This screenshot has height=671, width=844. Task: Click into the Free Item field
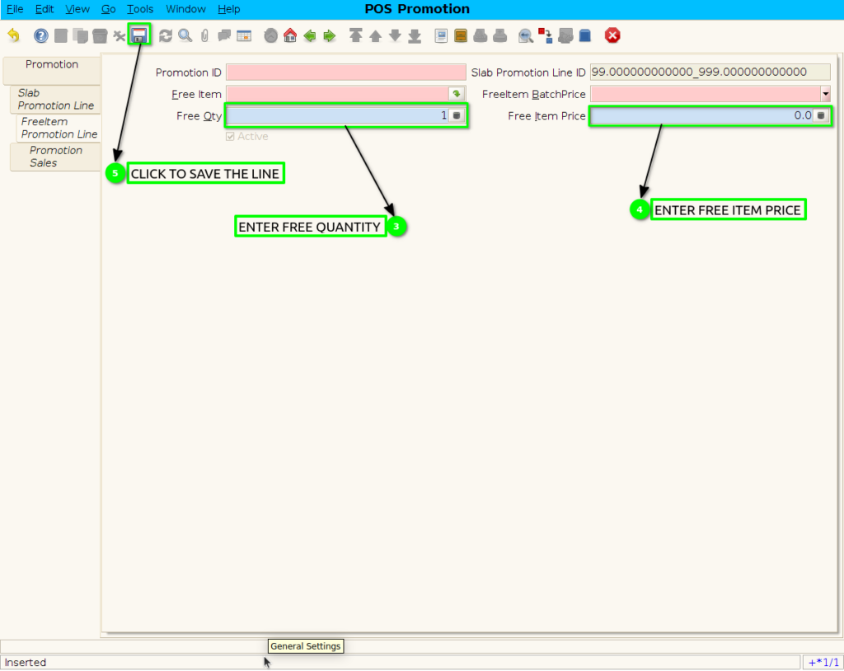click(x=337, y=94)
